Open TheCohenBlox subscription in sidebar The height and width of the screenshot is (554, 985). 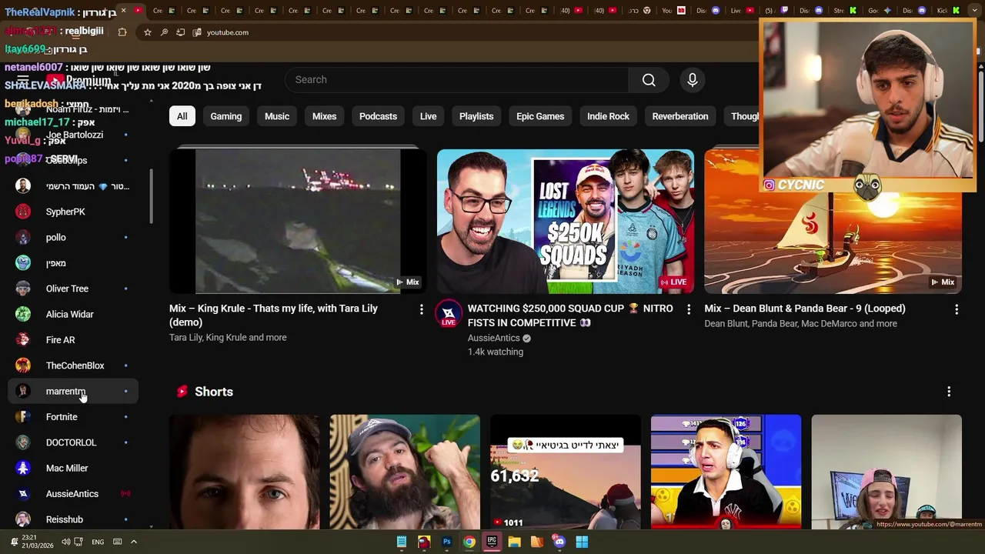73,365
